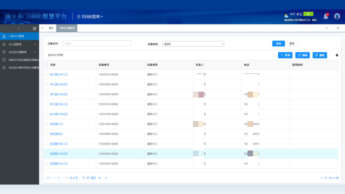Switch to the 首页 tab
This screenshot has height=194, width=345.
click(x=51, y=28)
